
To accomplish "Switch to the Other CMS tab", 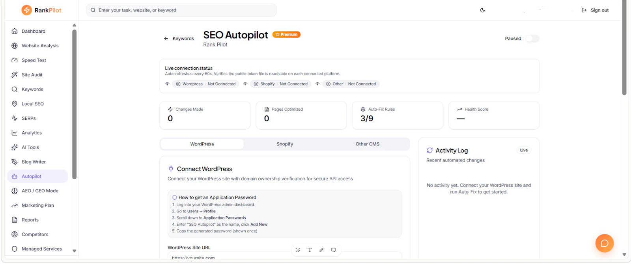I will 368,144.
